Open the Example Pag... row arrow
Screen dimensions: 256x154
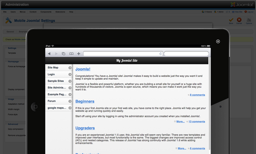pos(70,94)
